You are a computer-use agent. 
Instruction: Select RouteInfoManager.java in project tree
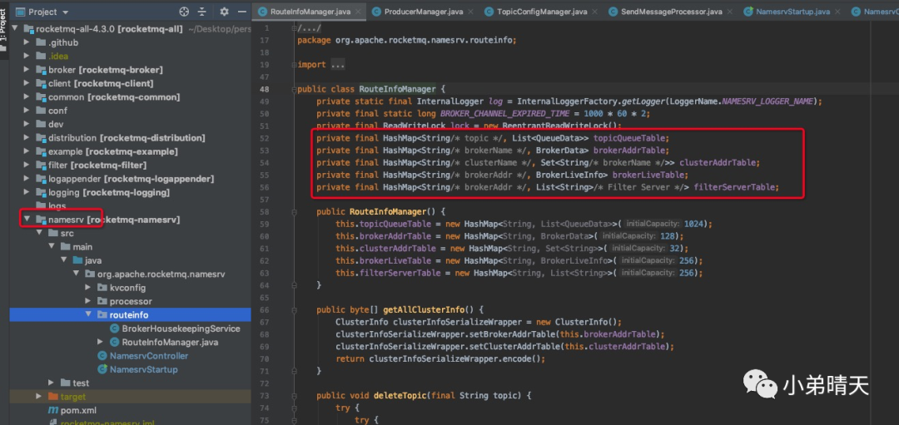tap(170, 342)
